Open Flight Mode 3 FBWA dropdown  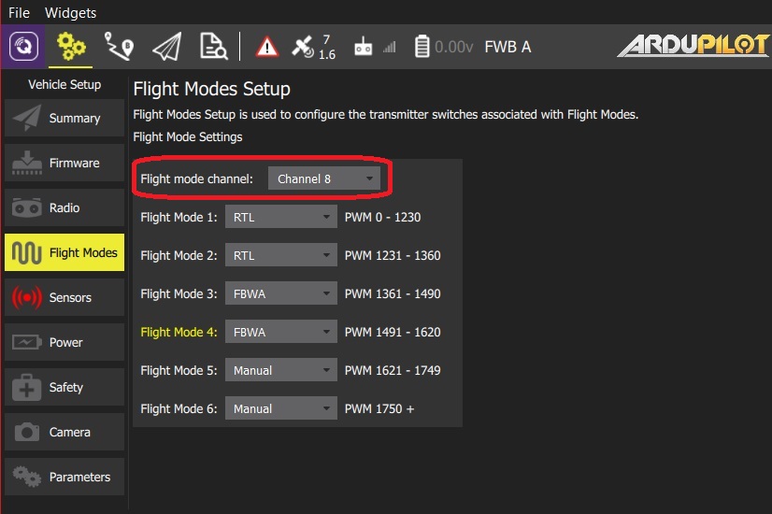pos(279,293)
